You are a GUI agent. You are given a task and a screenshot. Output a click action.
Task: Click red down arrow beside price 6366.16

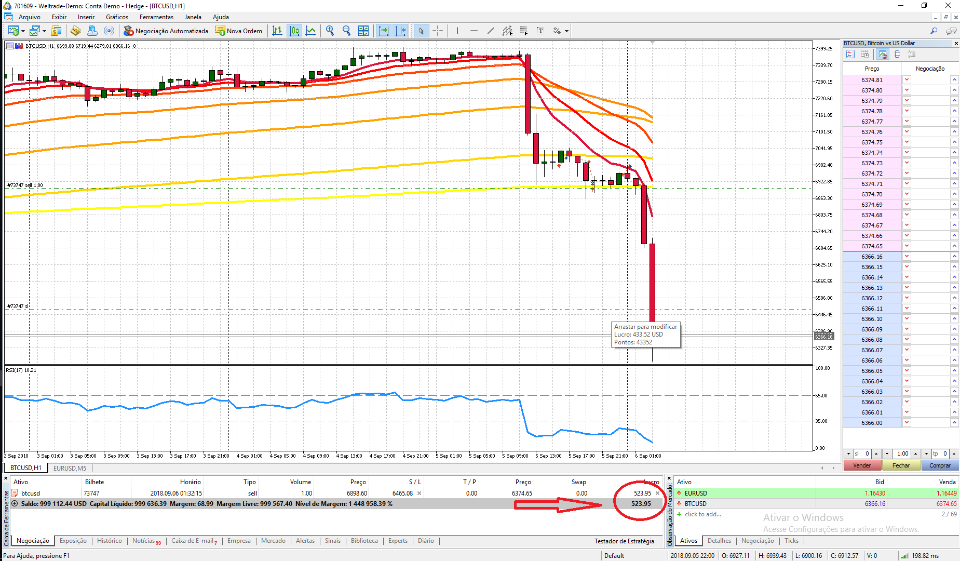(907, 257)
